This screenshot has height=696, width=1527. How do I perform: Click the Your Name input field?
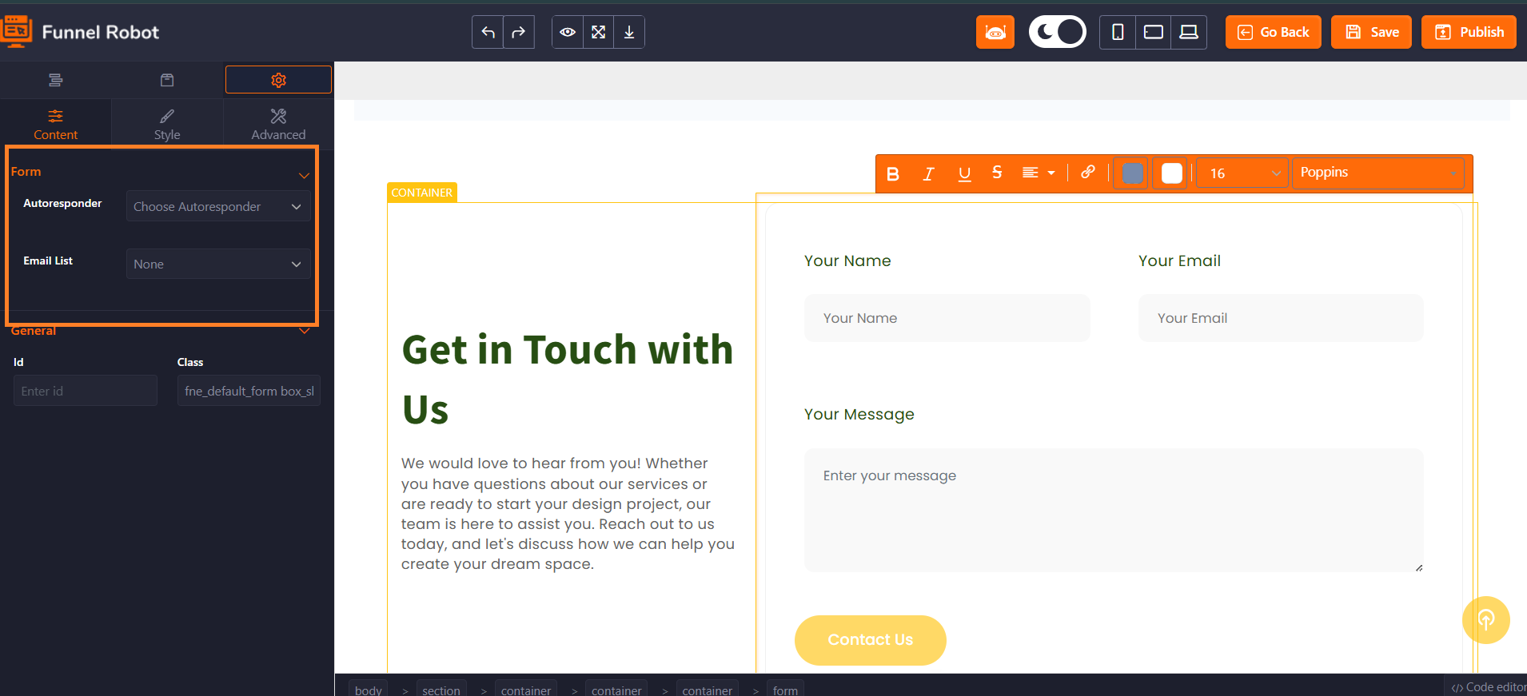[x=947, y=318]
